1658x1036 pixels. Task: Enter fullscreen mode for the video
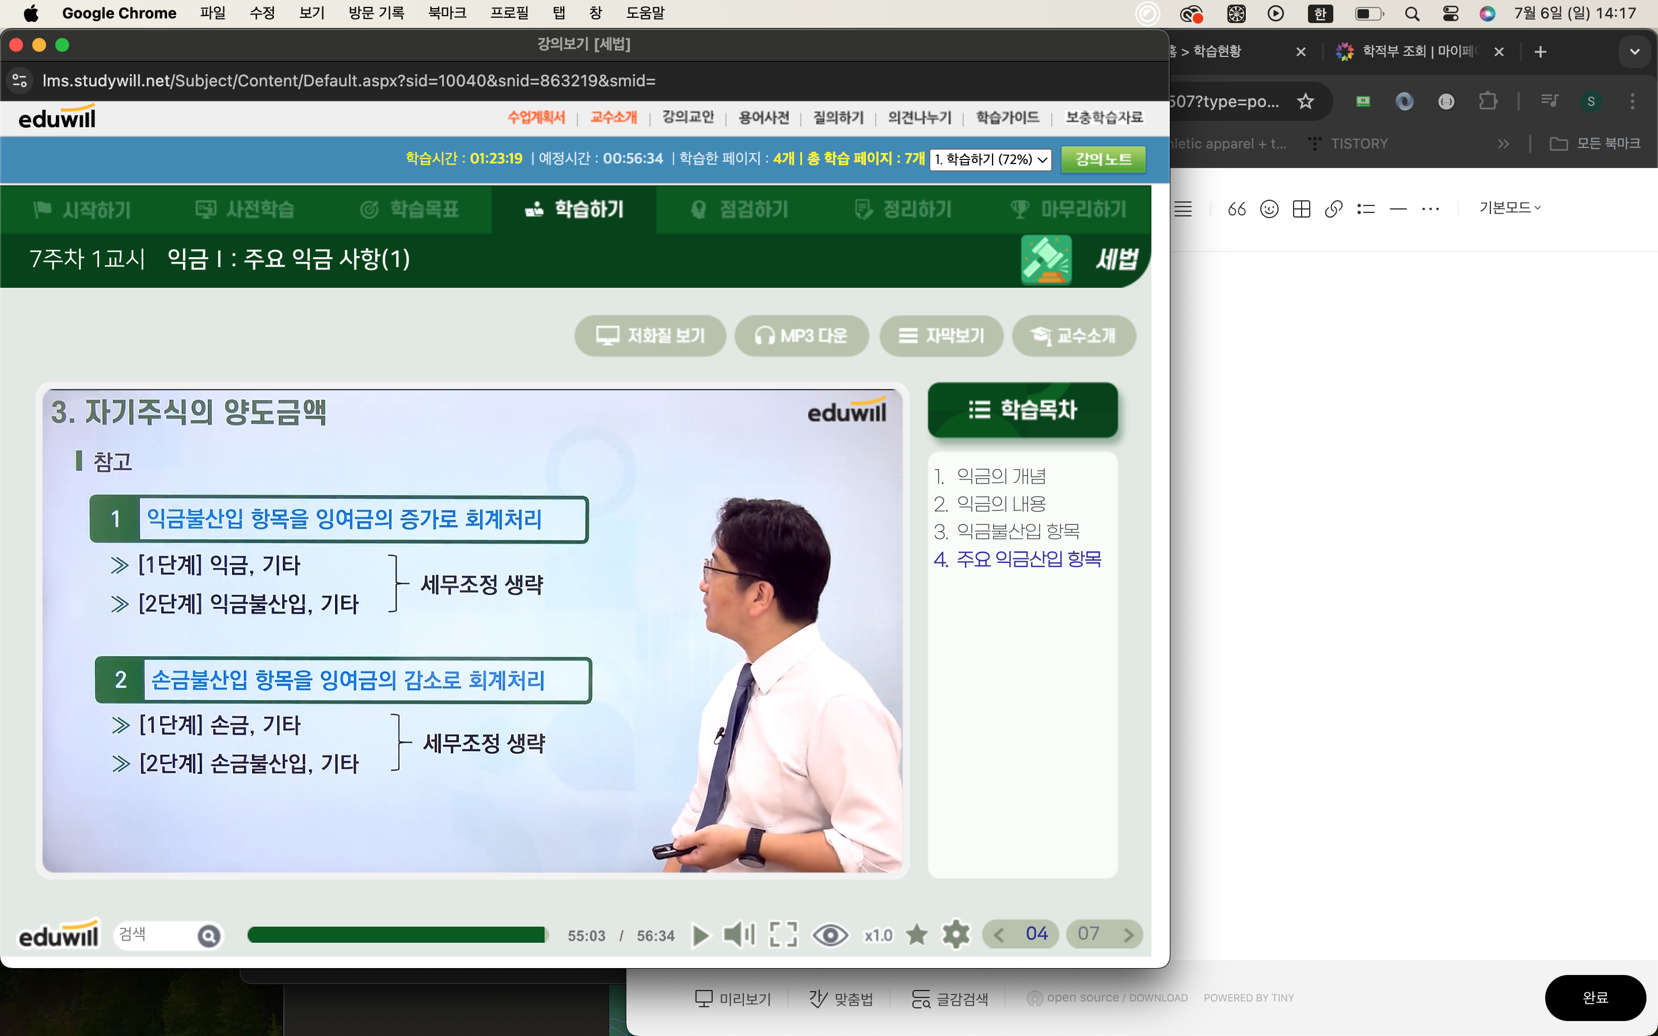[x=783, y=935]
